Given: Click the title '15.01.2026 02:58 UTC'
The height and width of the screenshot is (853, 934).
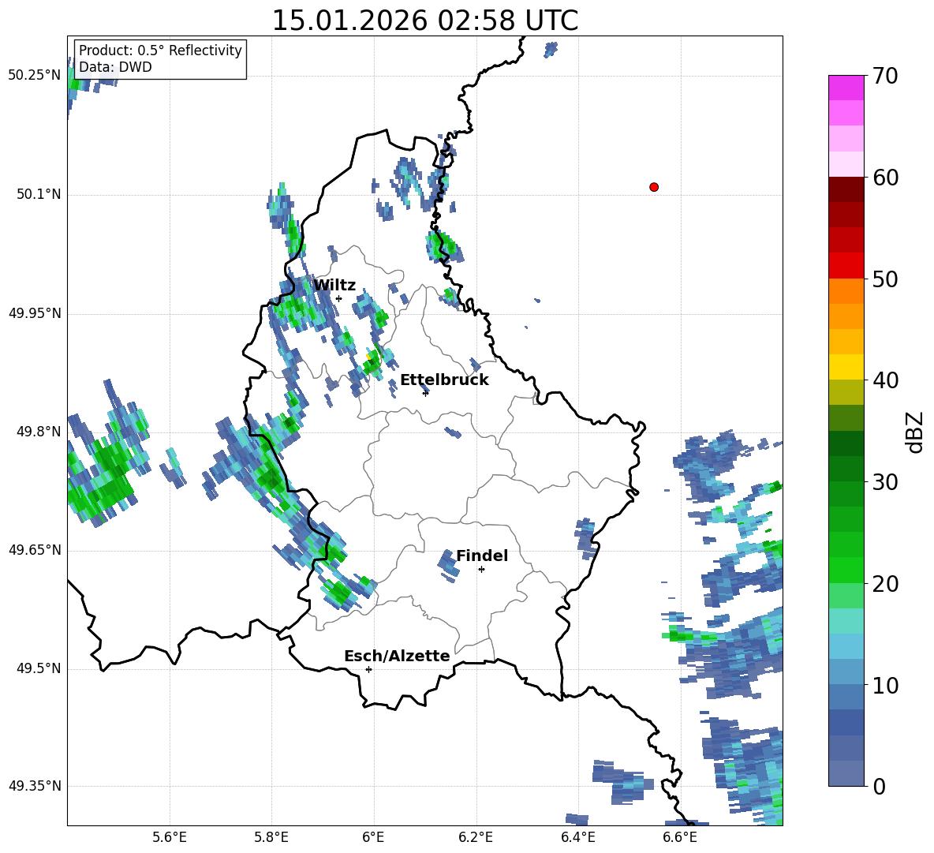Looking at the screenshot, I should tap(424, 21).
